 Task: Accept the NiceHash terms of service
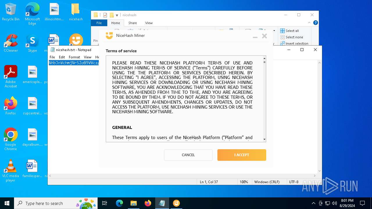[242, 155]
